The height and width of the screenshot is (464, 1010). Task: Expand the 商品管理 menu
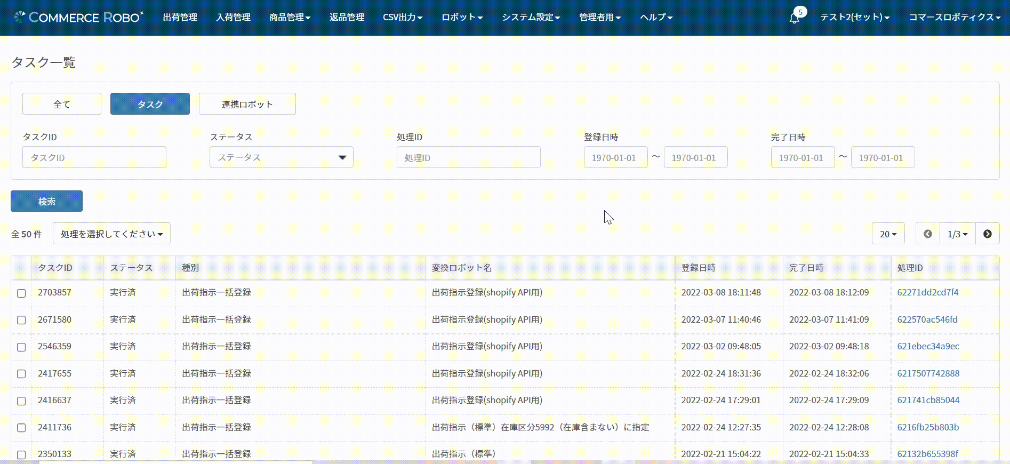coord(290,17)
